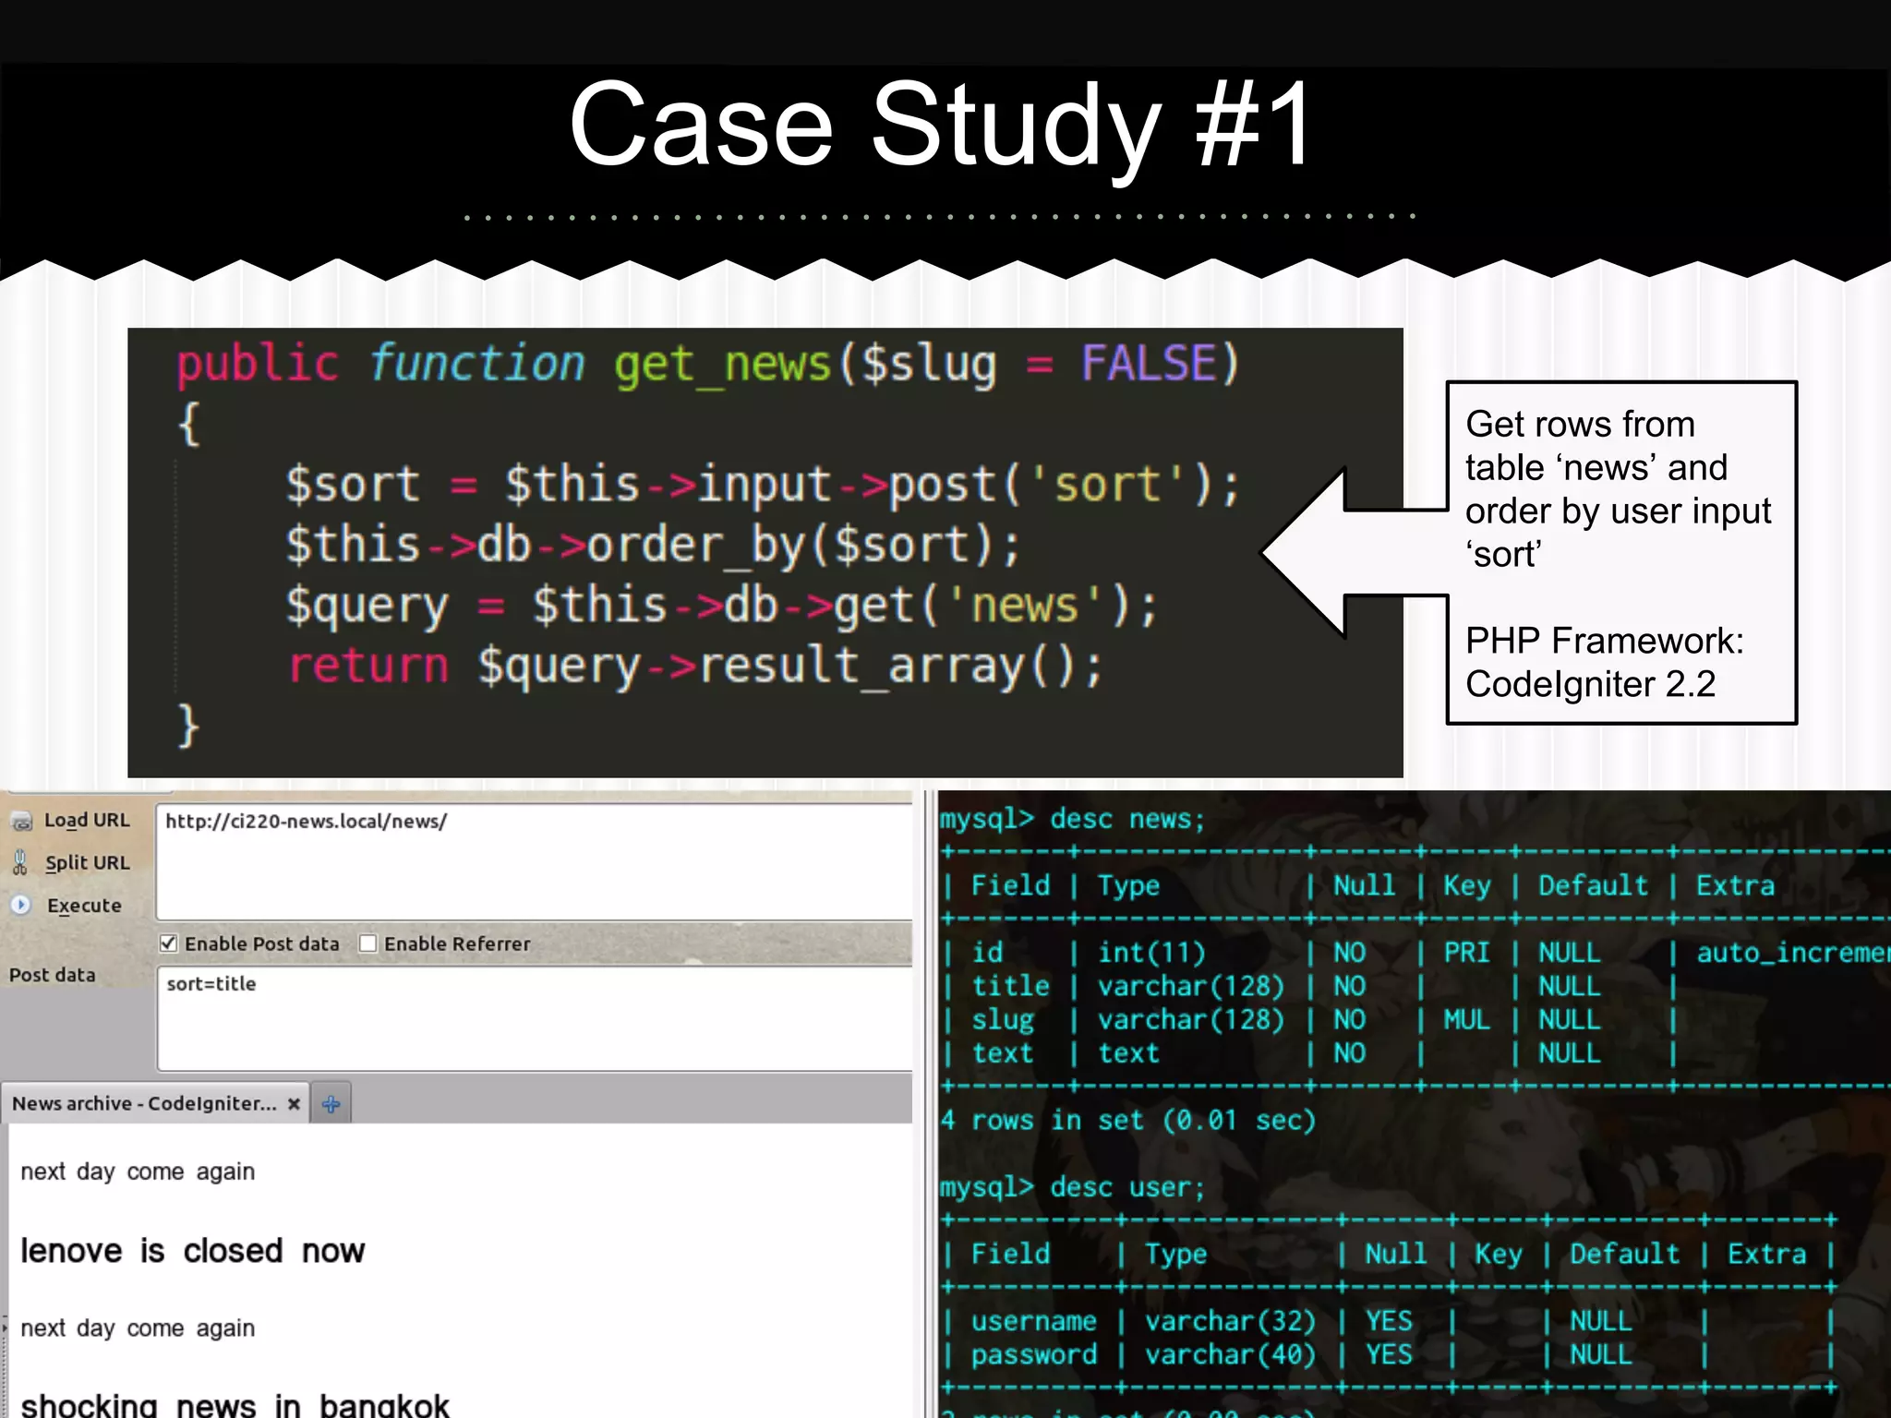Click the Load URL label
The image size is (1891, 1418).
(x=87, y=821)
